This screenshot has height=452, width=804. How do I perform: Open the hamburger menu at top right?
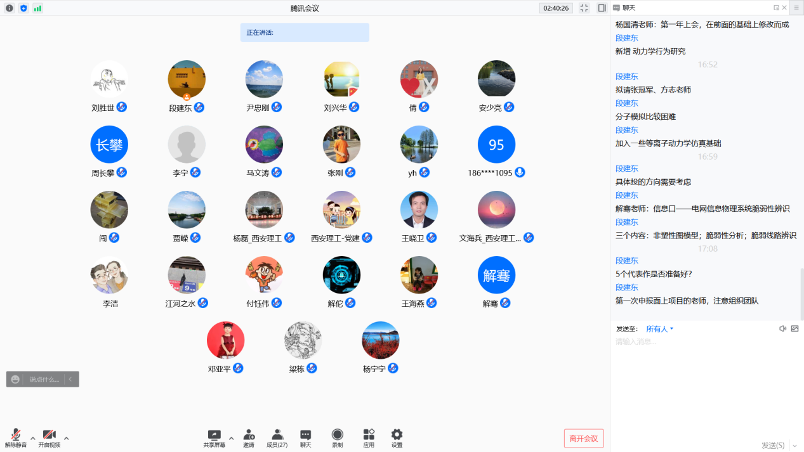(796, 8)
